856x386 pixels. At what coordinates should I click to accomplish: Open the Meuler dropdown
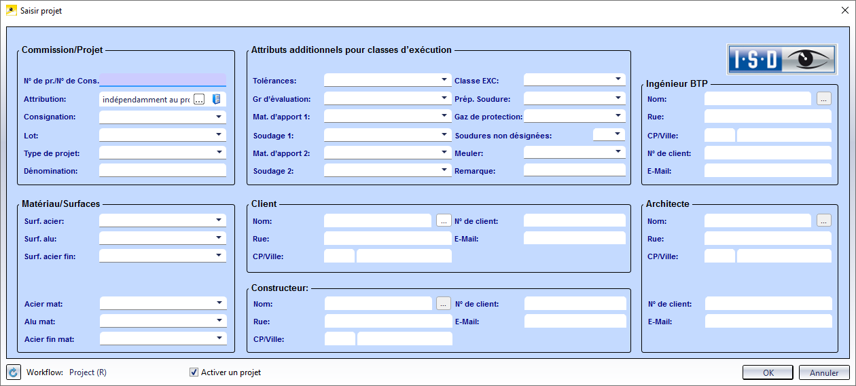(x=618, y=153)
